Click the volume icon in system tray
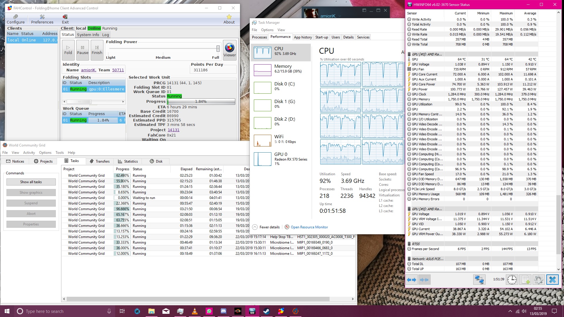 coord(524,311)
